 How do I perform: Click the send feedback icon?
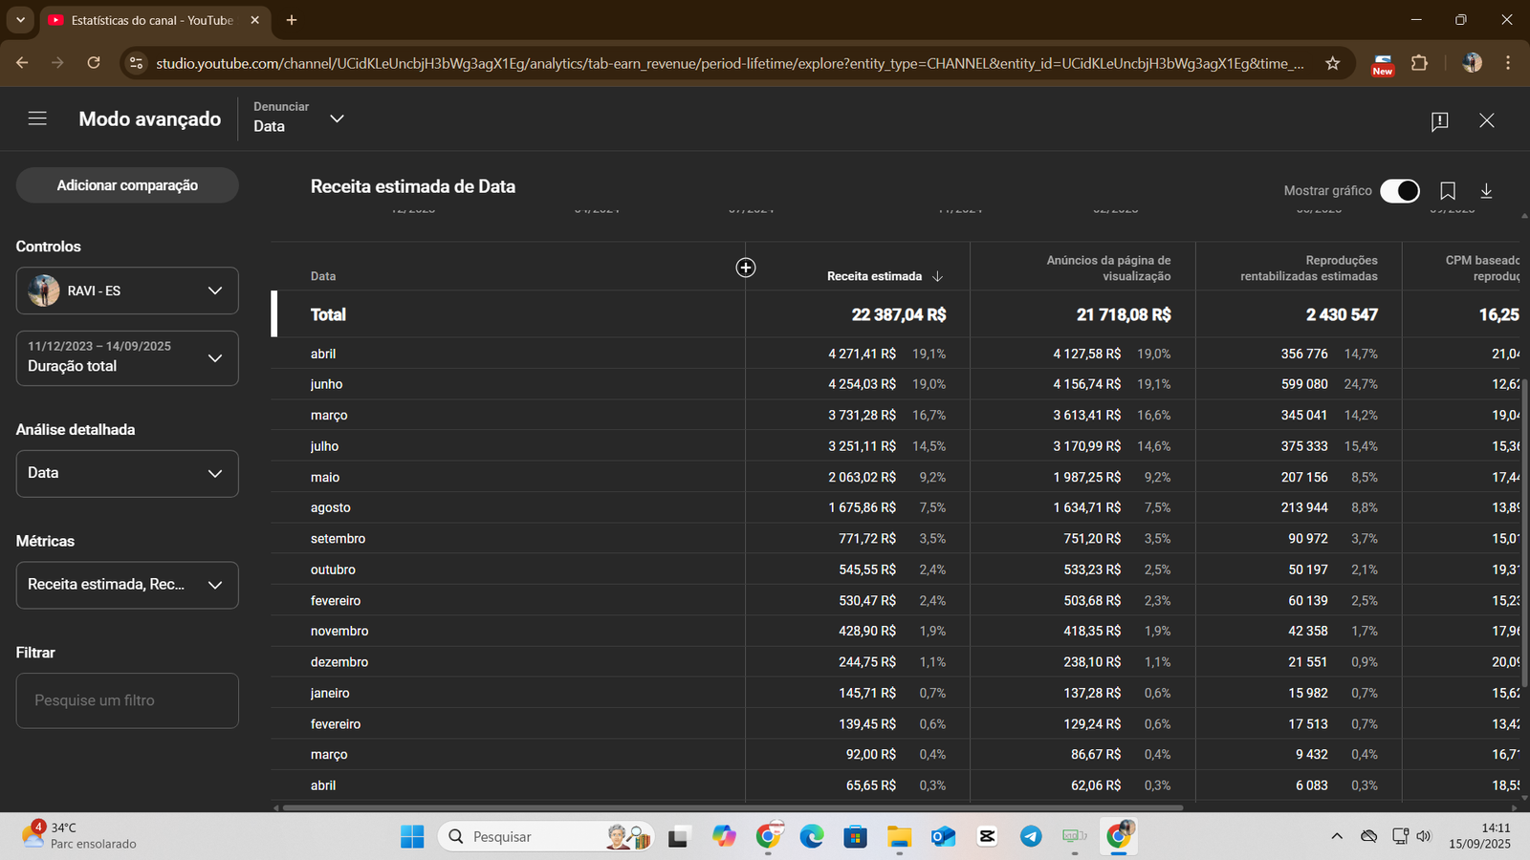pos(1439,120)
